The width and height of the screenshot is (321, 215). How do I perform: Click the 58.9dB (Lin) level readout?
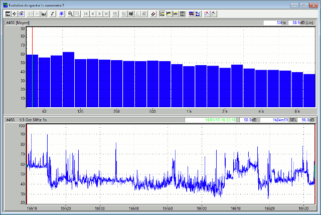[x=302, y=23]
